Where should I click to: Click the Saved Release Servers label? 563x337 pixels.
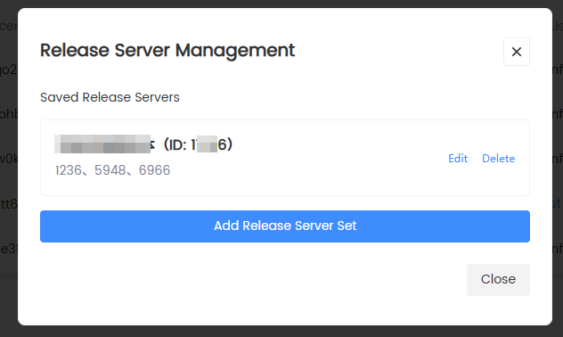click(x=110, y=97)
